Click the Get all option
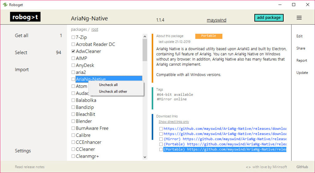This screenshot has width=315, height=173. click(22, 36)
